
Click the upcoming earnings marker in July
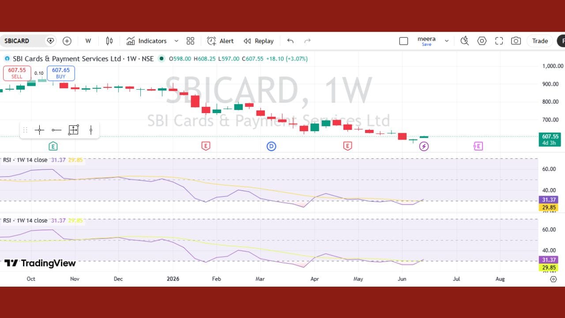pos(478,146)
